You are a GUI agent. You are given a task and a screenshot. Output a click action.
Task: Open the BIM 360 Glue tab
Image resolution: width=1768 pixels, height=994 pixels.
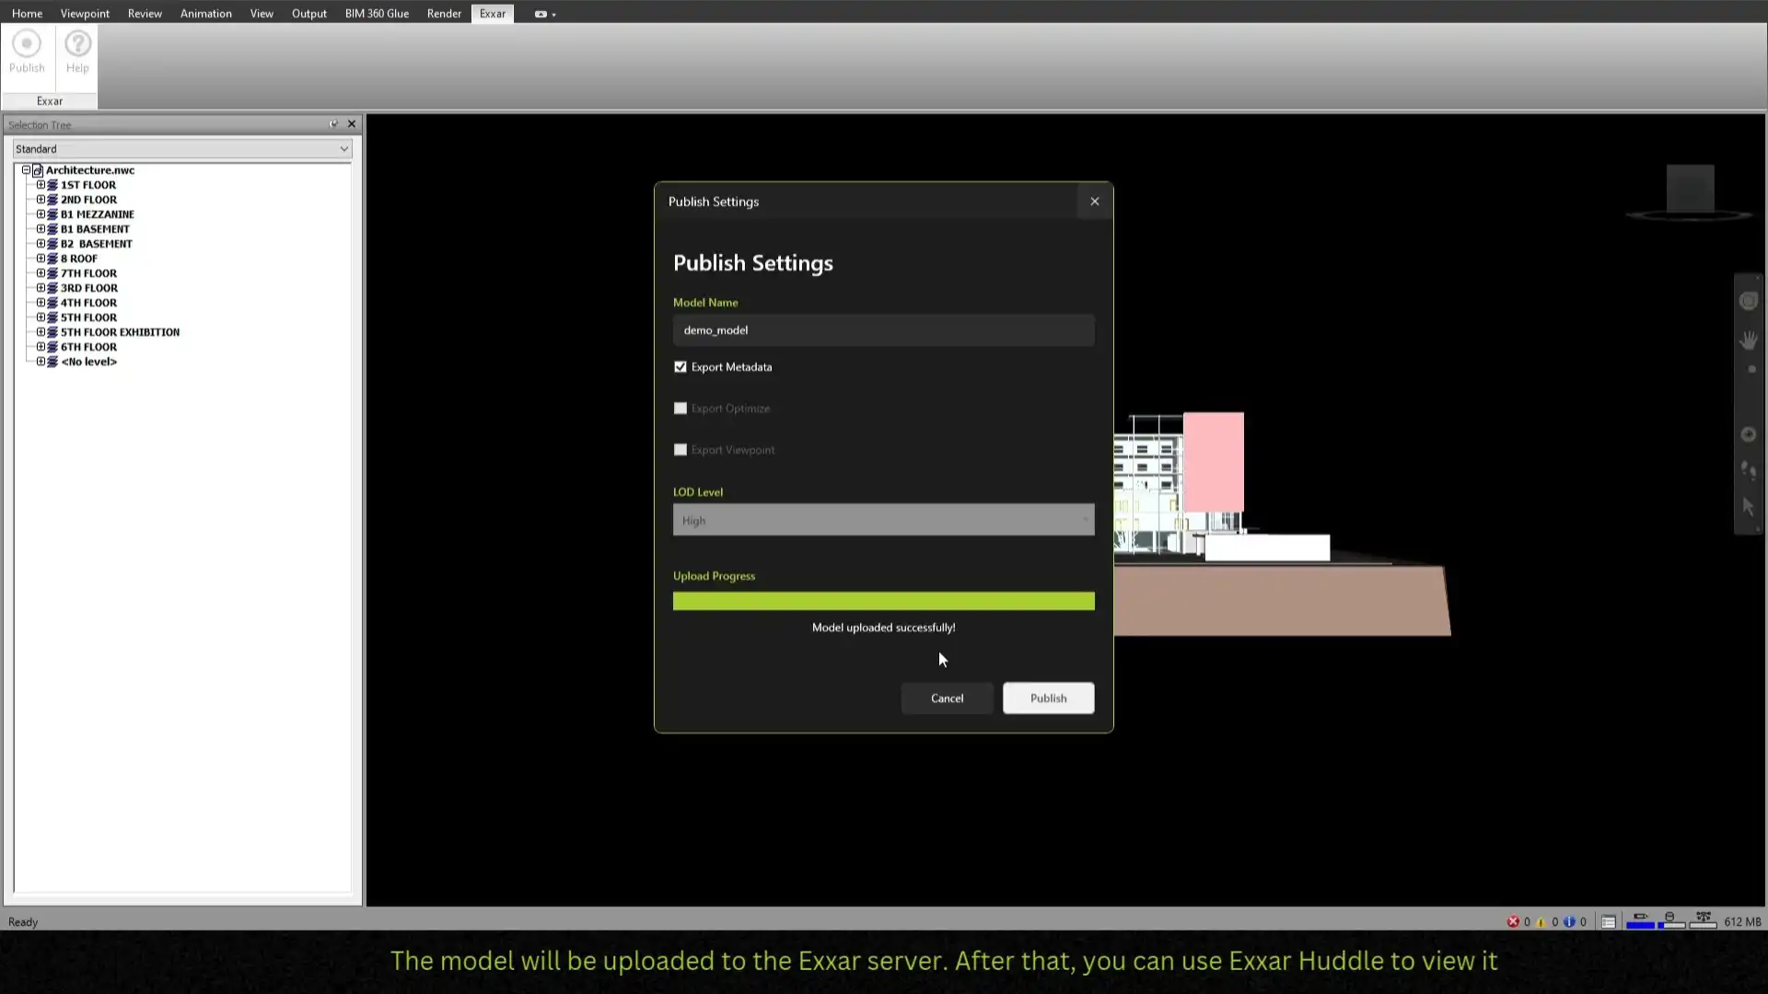point(377,13)
